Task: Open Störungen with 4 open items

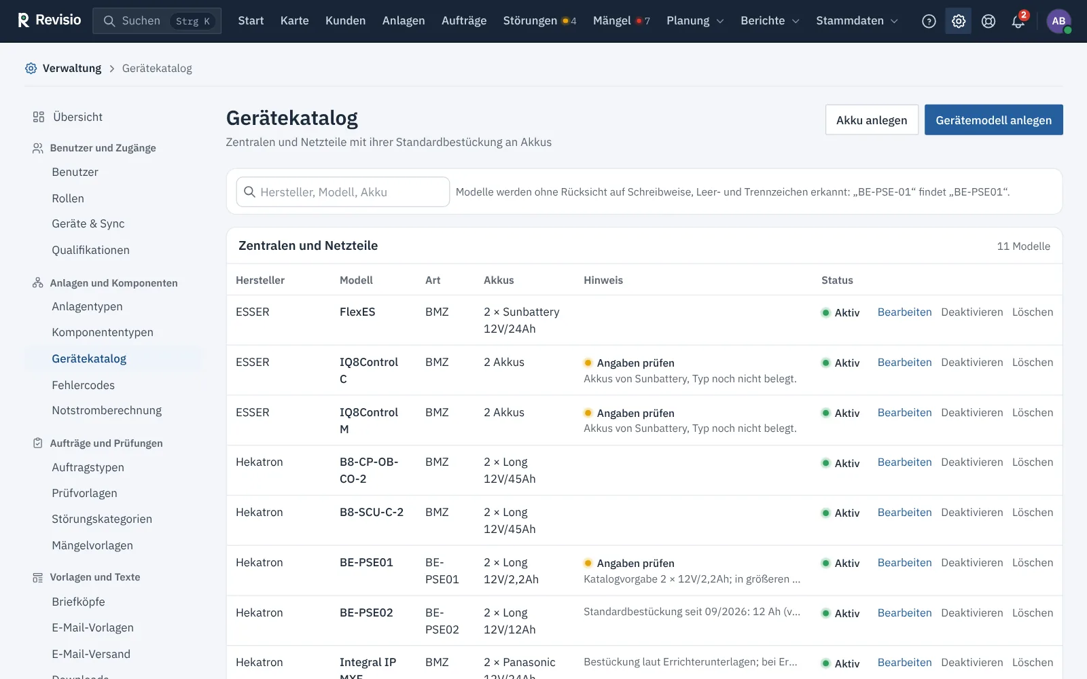Action: click(x=539, y=21)
